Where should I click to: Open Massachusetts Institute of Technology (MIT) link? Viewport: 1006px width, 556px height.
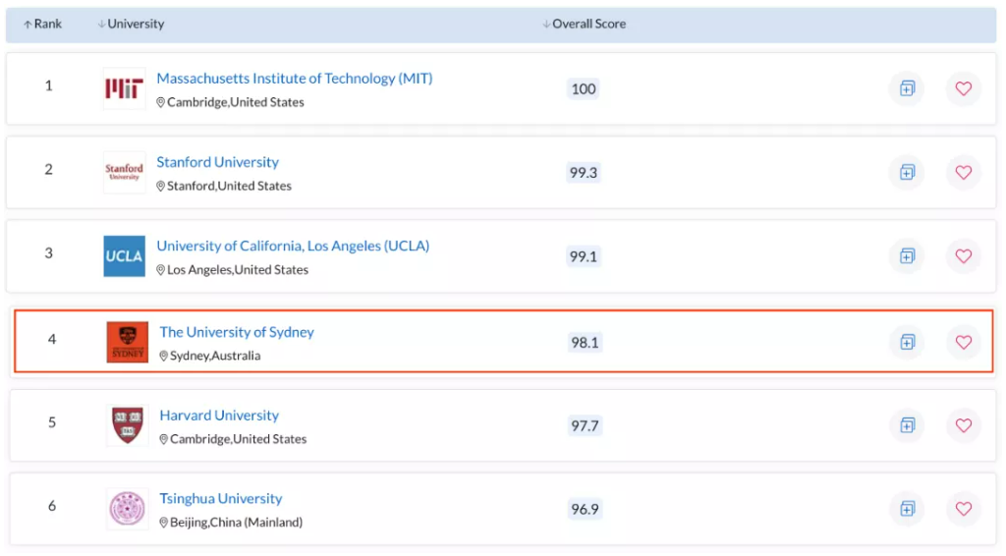point(295,79)
